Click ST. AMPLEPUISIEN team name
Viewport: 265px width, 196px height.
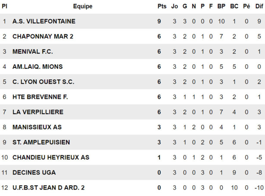(41, 142)
